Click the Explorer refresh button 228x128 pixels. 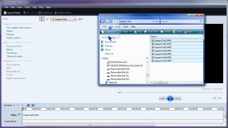coord(157,21)
